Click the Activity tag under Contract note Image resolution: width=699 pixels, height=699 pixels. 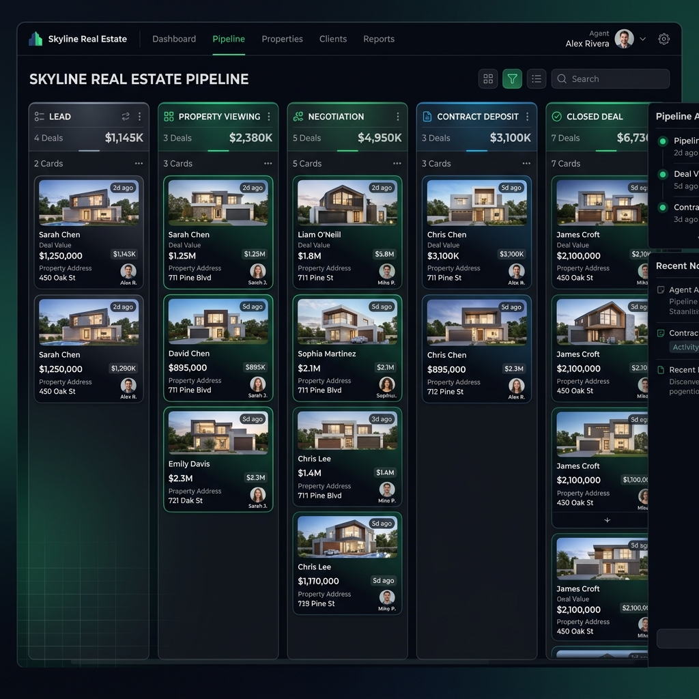pyautogui.click(x=684, y=347)
